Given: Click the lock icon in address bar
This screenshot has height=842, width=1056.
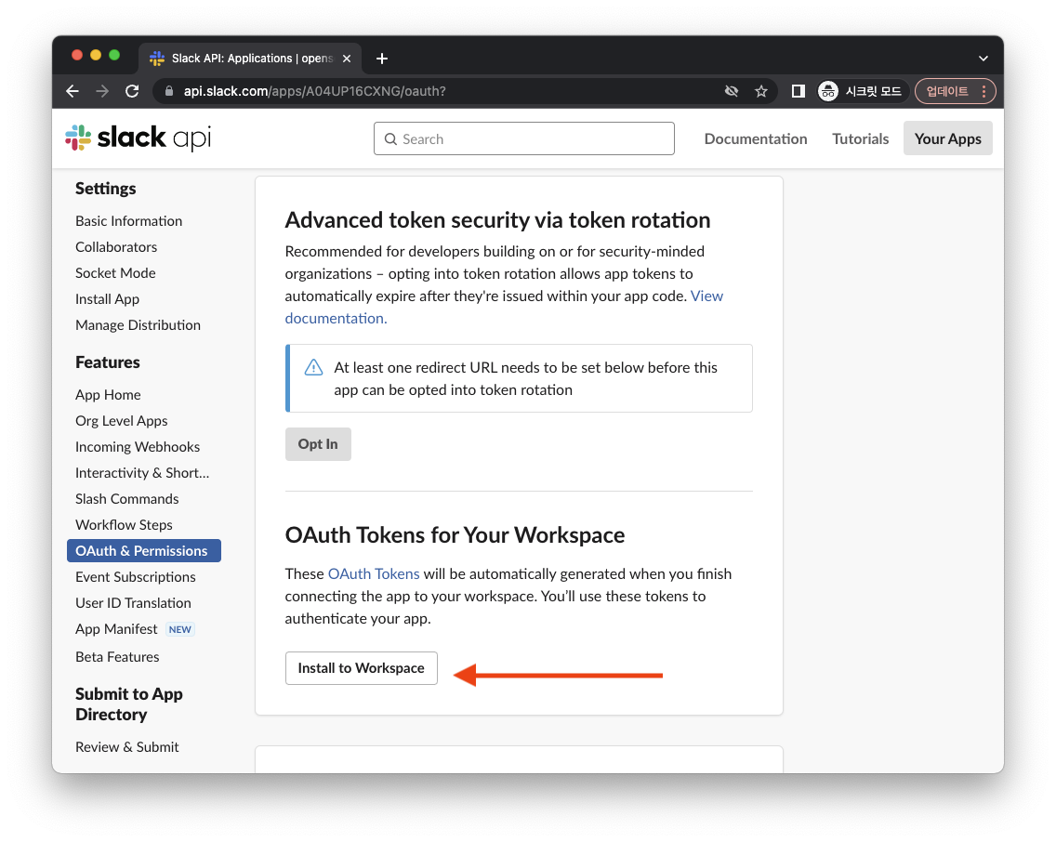Looking at the screenshot, I should point(169,91).
